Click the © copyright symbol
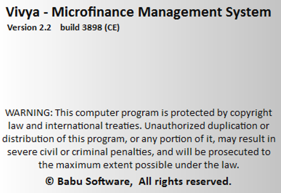The height and width of the screenshot is (193, 281). click(x=50, y=181)
